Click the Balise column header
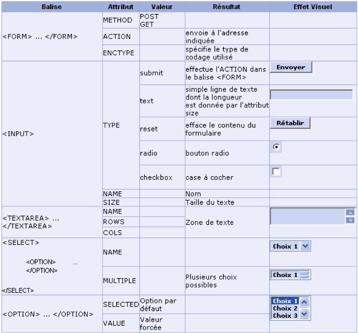The image size is (358, 333). pyautogui.click(x=52, y=7)
